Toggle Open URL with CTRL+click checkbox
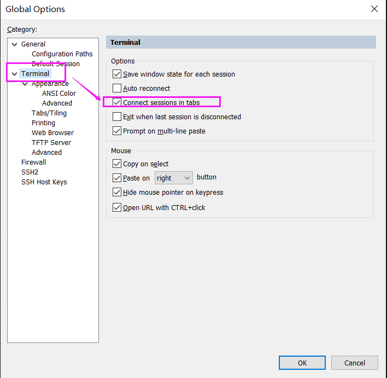 117,207
